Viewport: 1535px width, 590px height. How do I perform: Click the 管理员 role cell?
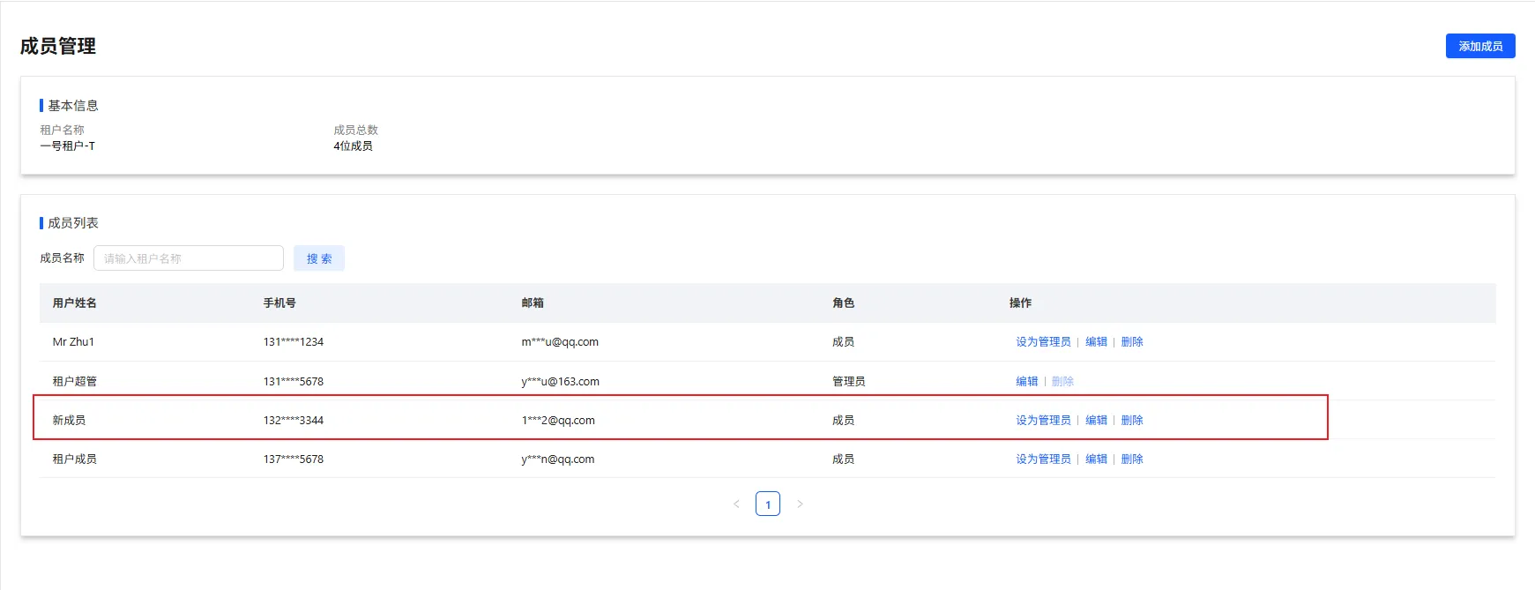click(849, 382)
